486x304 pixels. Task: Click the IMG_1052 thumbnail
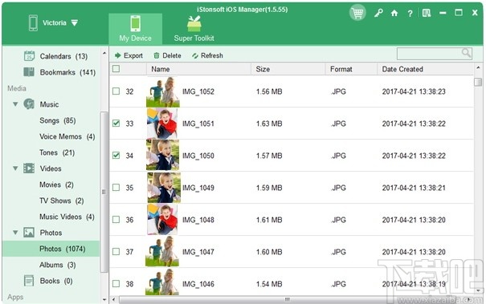pyautogui.click(x=163, y=91)
